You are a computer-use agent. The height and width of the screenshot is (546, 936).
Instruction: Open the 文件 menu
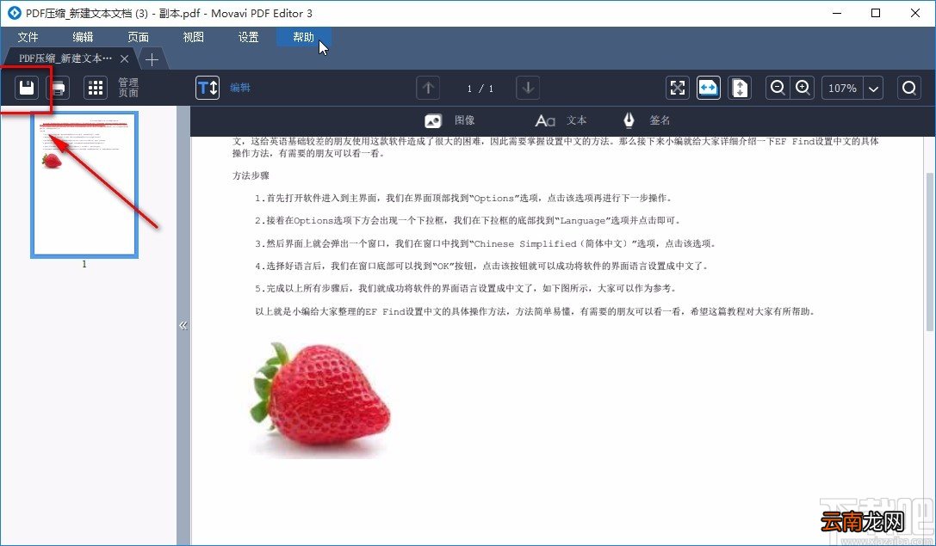pos(28,37)
